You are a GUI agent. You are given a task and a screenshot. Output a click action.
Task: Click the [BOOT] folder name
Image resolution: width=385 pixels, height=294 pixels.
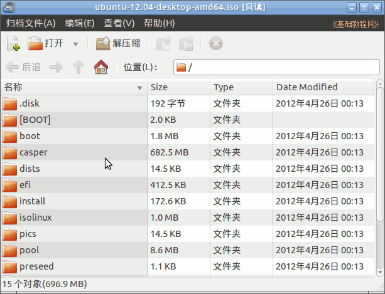point(35,120)
